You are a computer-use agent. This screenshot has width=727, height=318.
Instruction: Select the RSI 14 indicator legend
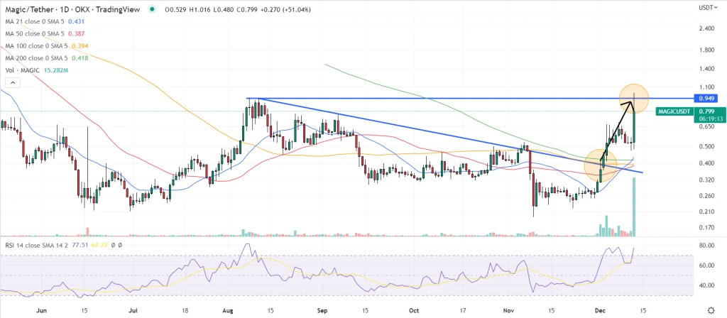coord(37,245)
